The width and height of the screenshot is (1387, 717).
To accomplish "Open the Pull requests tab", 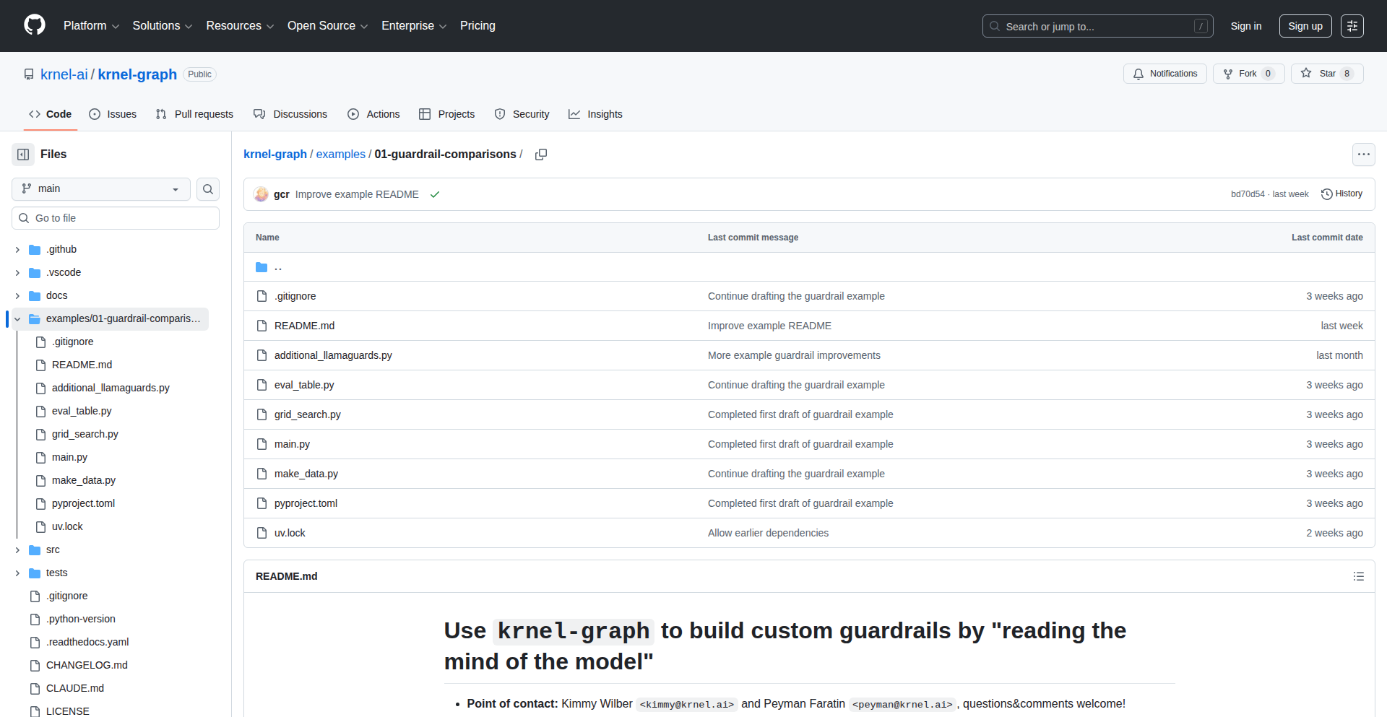I will [x=194, y=114].
